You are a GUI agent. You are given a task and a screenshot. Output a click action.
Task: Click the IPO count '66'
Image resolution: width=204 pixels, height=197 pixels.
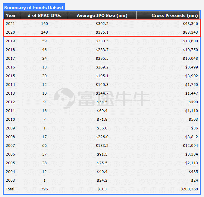click(45, 145)
